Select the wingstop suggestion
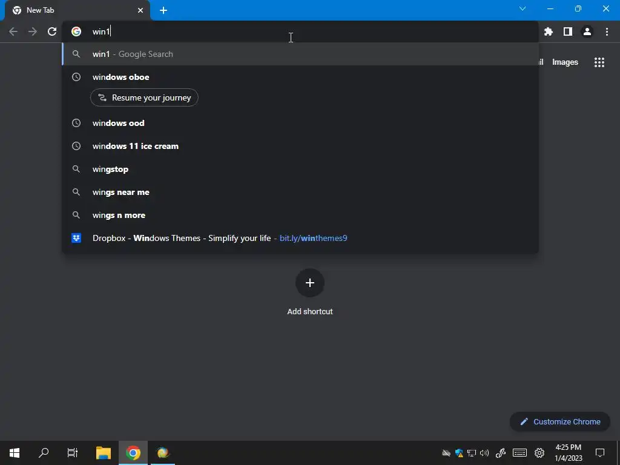Viewport: 620px width, 465px height. [x=300, y=170]
